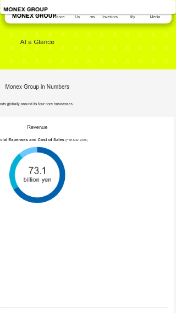Open the navigation item ending in "Us"
This screenshot has width=176, height=313.
[x=77, y=17]
